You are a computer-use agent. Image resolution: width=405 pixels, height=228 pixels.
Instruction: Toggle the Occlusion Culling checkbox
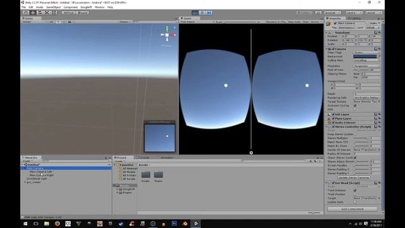point(355,106)
